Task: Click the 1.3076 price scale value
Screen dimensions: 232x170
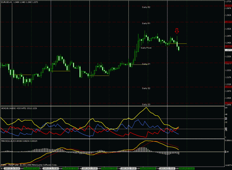Action: pyautogui.click(x=228, y=91)
